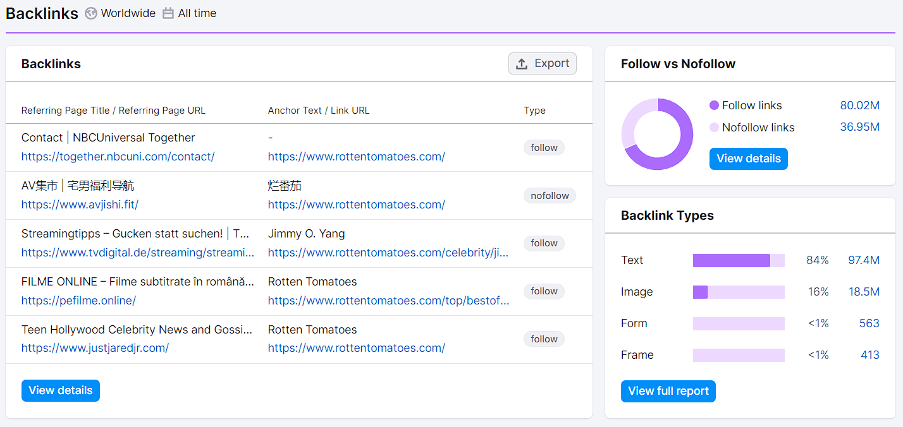
Task: Open View full report for Backlink Types
Action: pyautogui.click(x=668, y=391)
